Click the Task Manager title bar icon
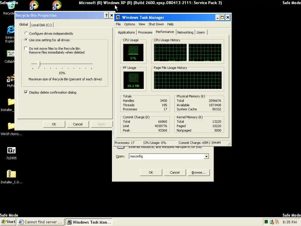 point(118,17)
